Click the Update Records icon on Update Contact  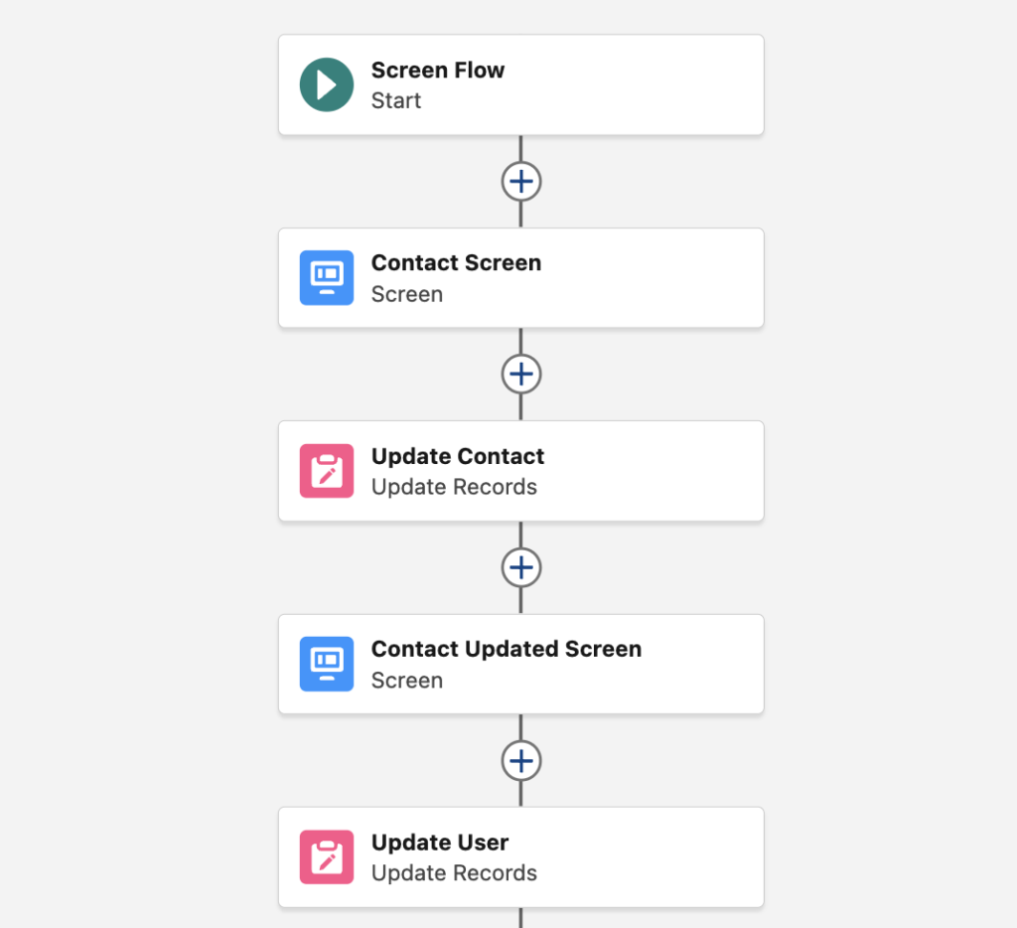coord(326,470)
